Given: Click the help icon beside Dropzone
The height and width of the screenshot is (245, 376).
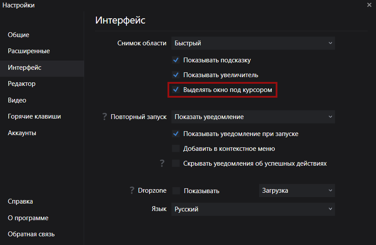Looking at the screenshot, I should coord(132,191).
